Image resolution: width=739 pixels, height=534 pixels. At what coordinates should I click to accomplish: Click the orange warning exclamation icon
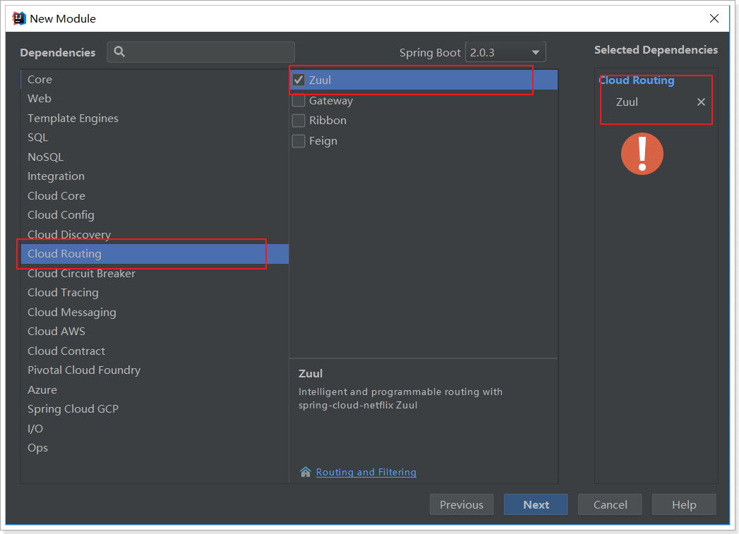tap(642, 154)
